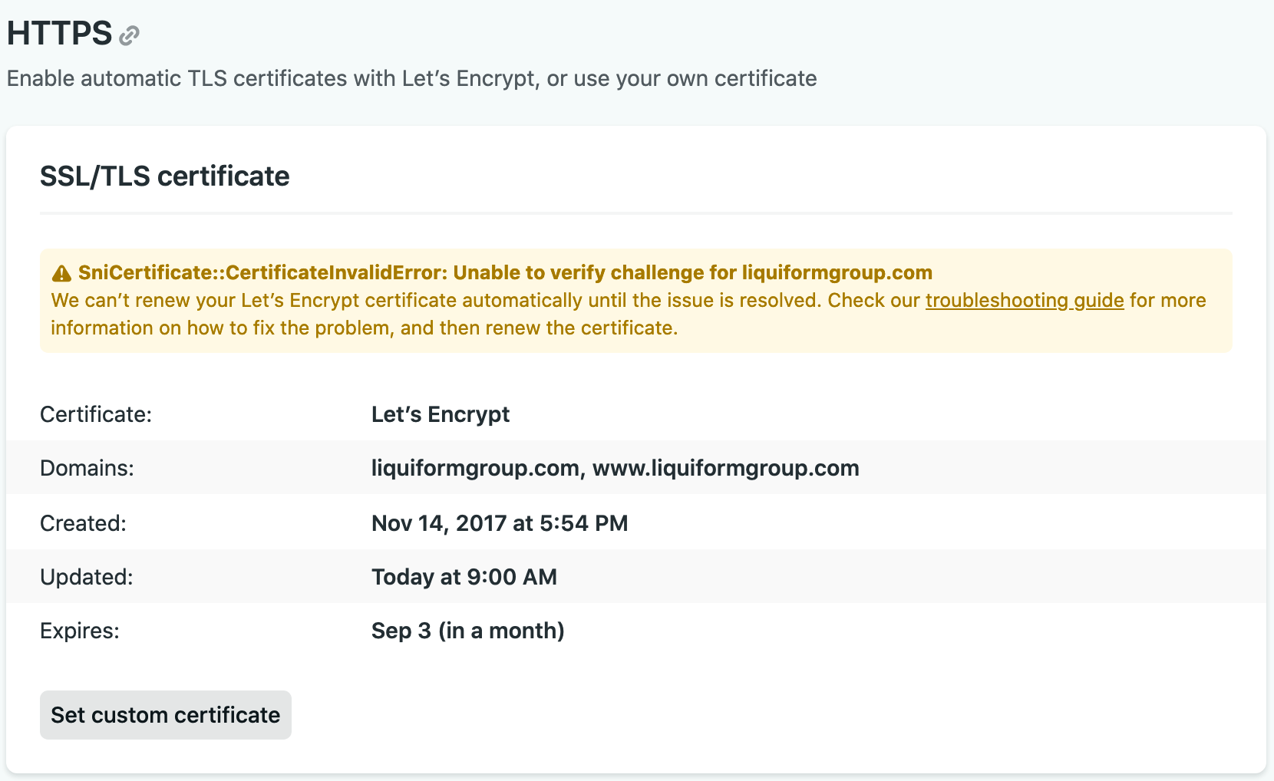Click the Today at 9:00 AM value
This screenshot has width=1274, height=781.
[464, 577]
